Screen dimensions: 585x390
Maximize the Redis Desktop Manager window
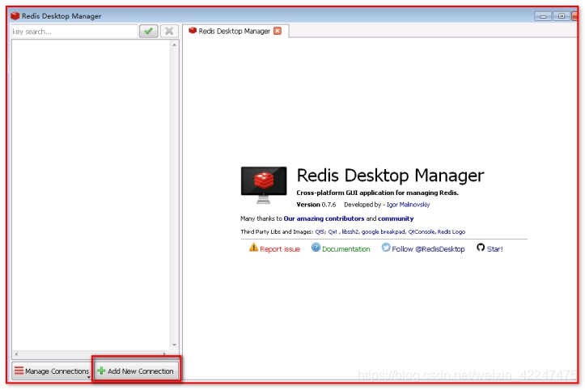point(561,16)
